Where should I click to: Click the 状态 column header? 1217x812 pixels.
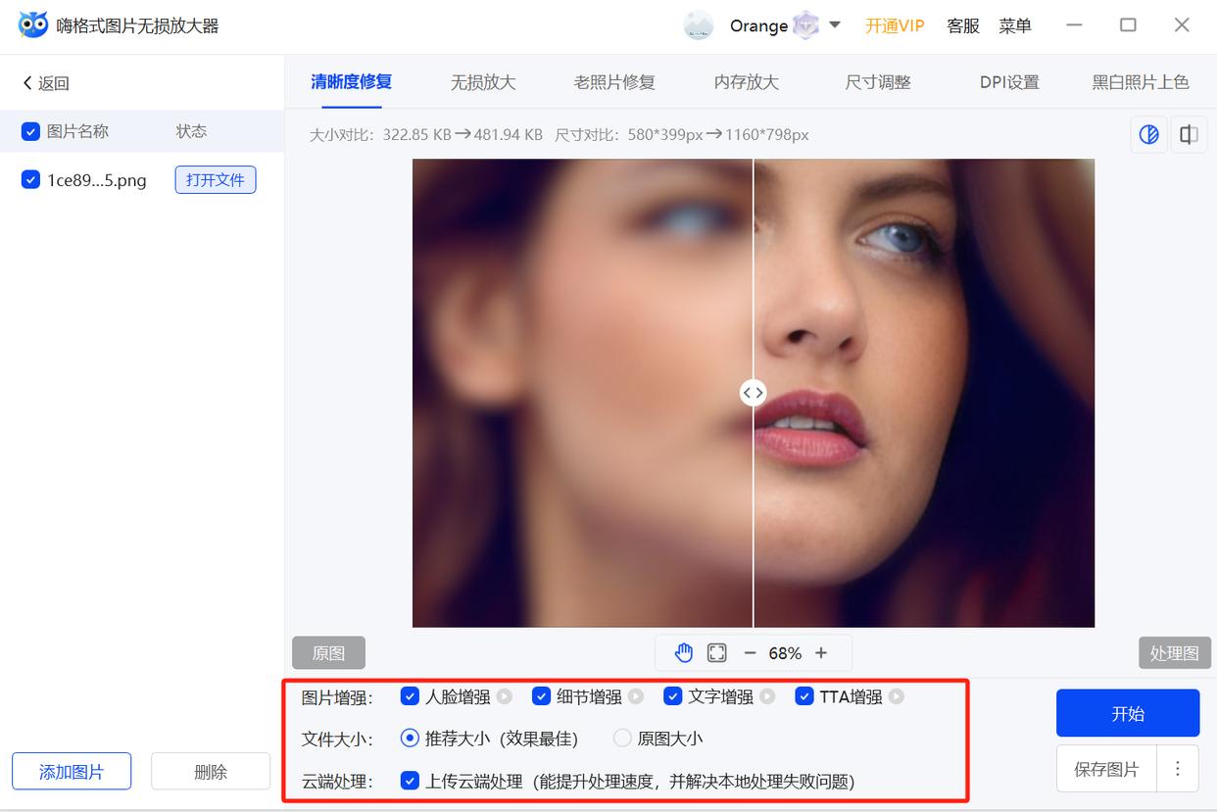click(191, 131)
